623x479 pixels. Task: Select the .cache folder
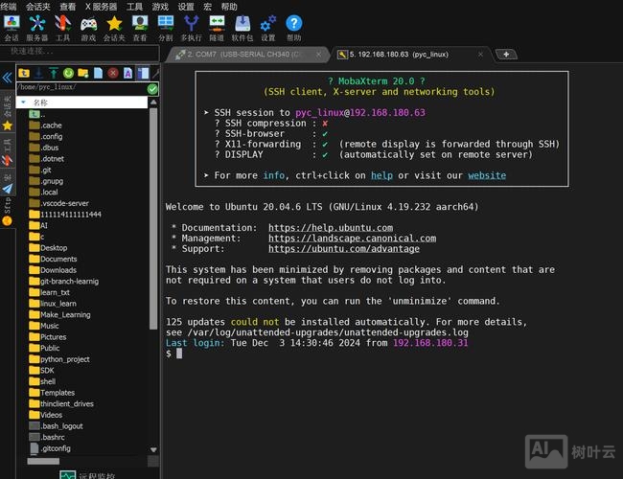(46, 125)
